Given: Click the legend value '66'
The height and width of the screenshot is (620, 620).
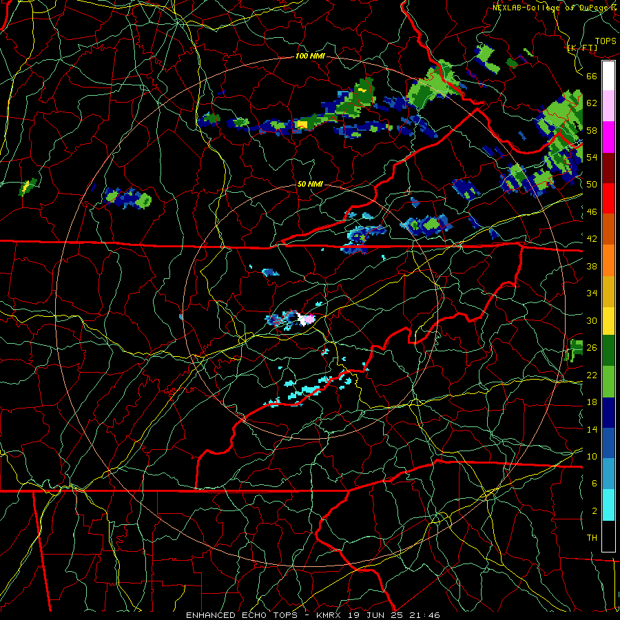Looking at the screenshot, I should 592,76.
